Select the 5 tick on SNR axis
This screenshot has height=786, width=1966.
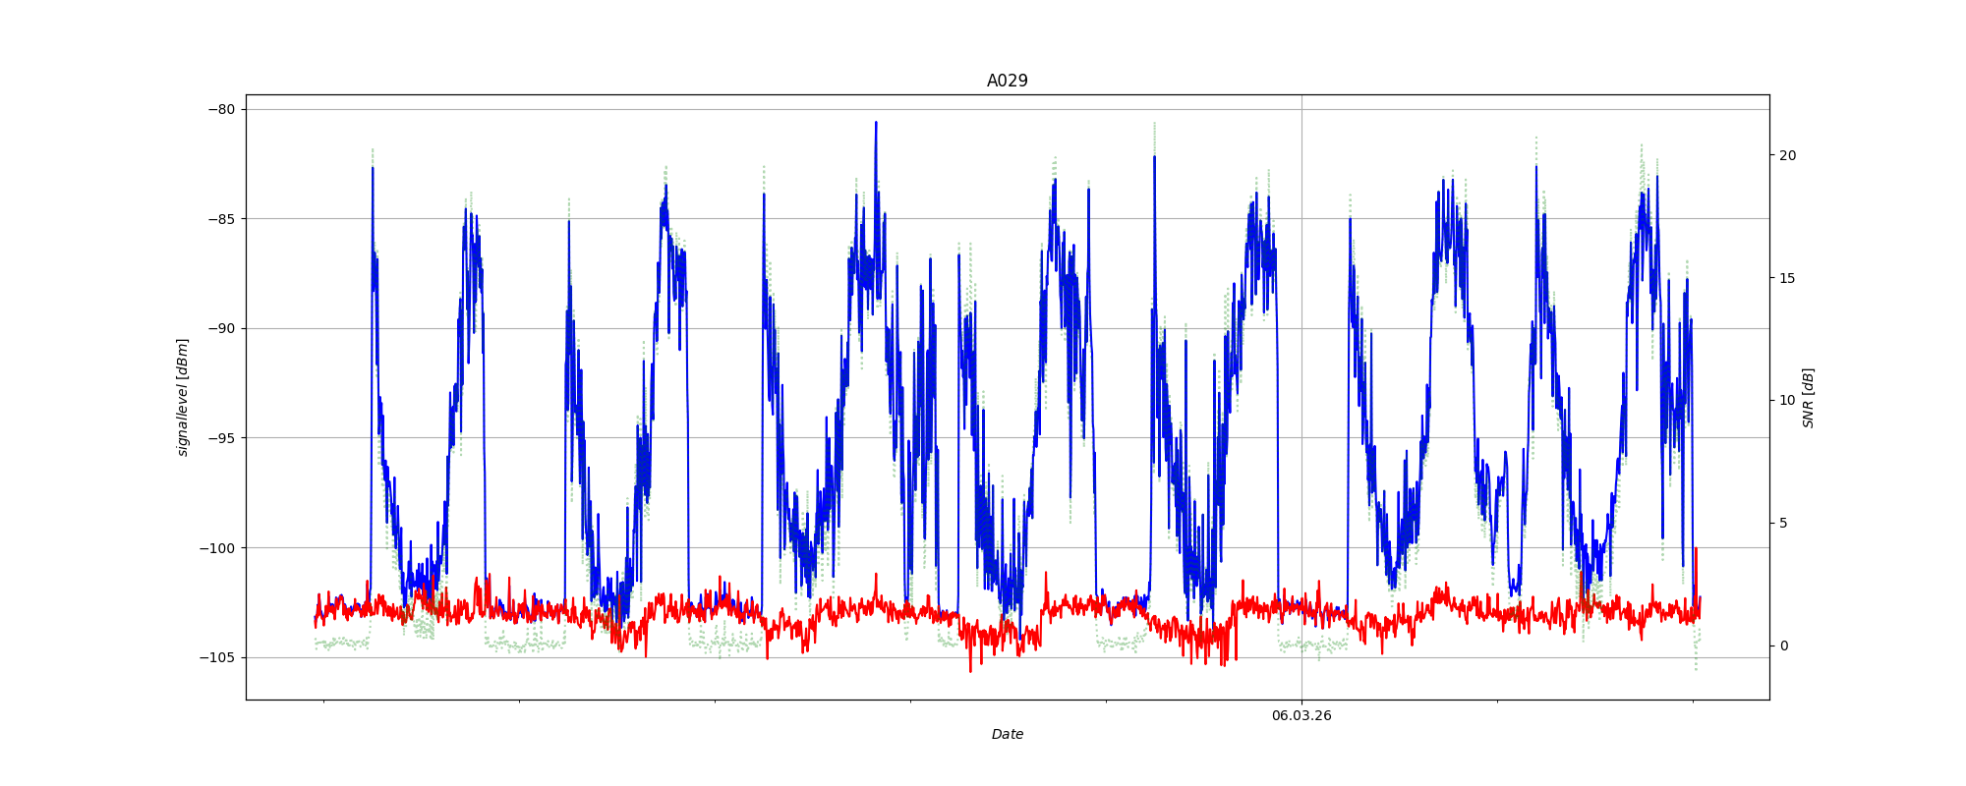pos(1783,523)
